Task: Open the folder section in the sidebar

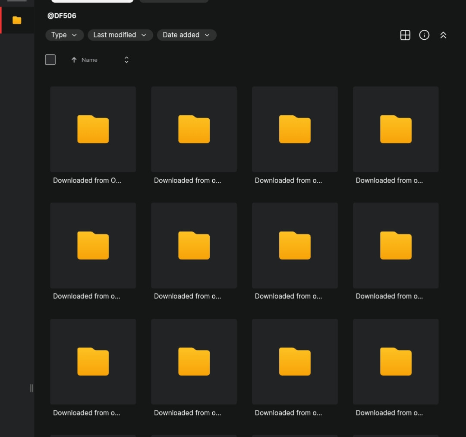Action: coord(17,20)
